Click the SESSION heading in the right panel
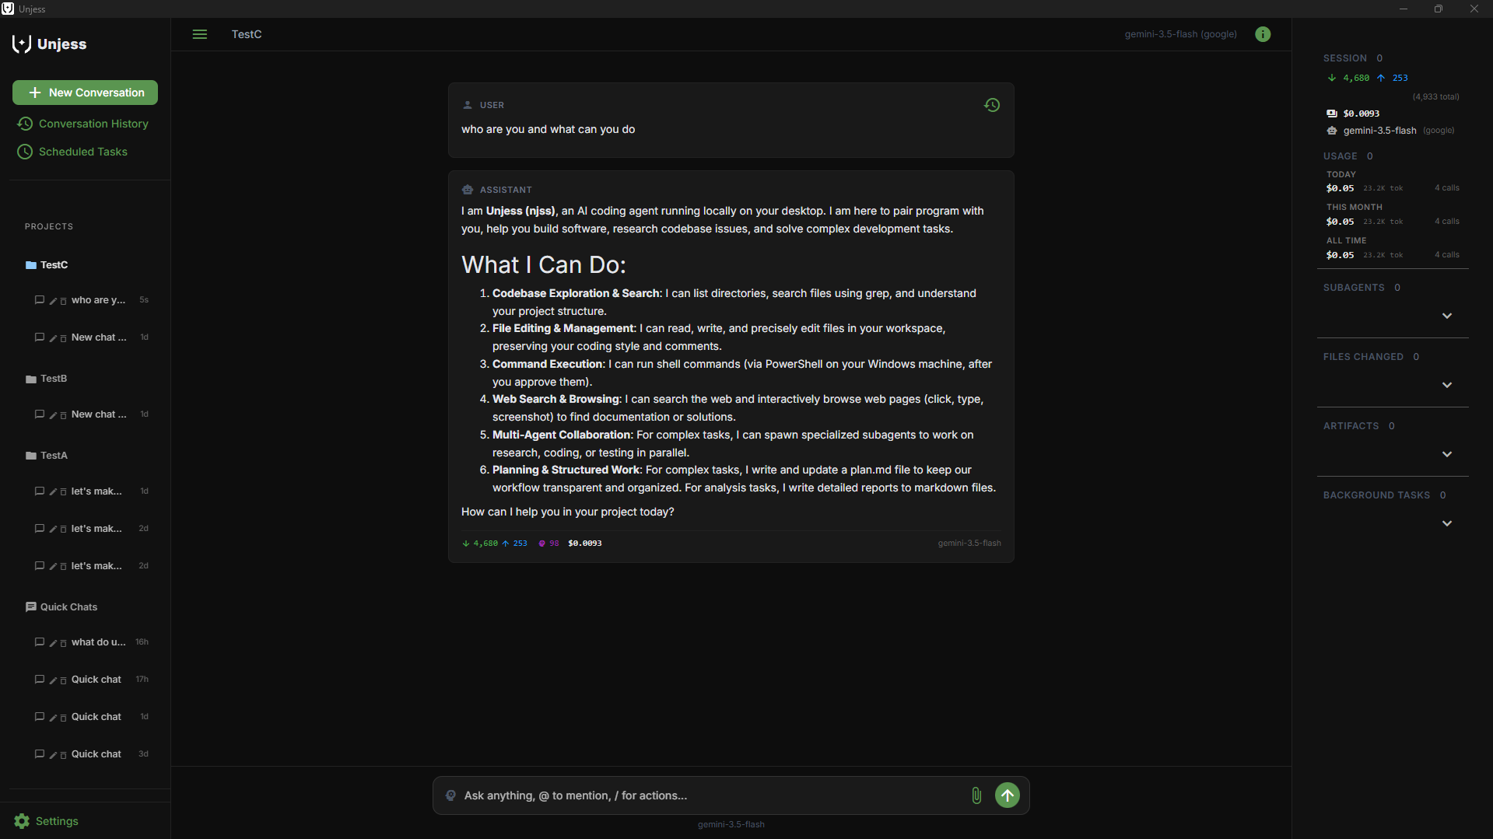The image size is (1493, 839). (x=1345, y=58)
